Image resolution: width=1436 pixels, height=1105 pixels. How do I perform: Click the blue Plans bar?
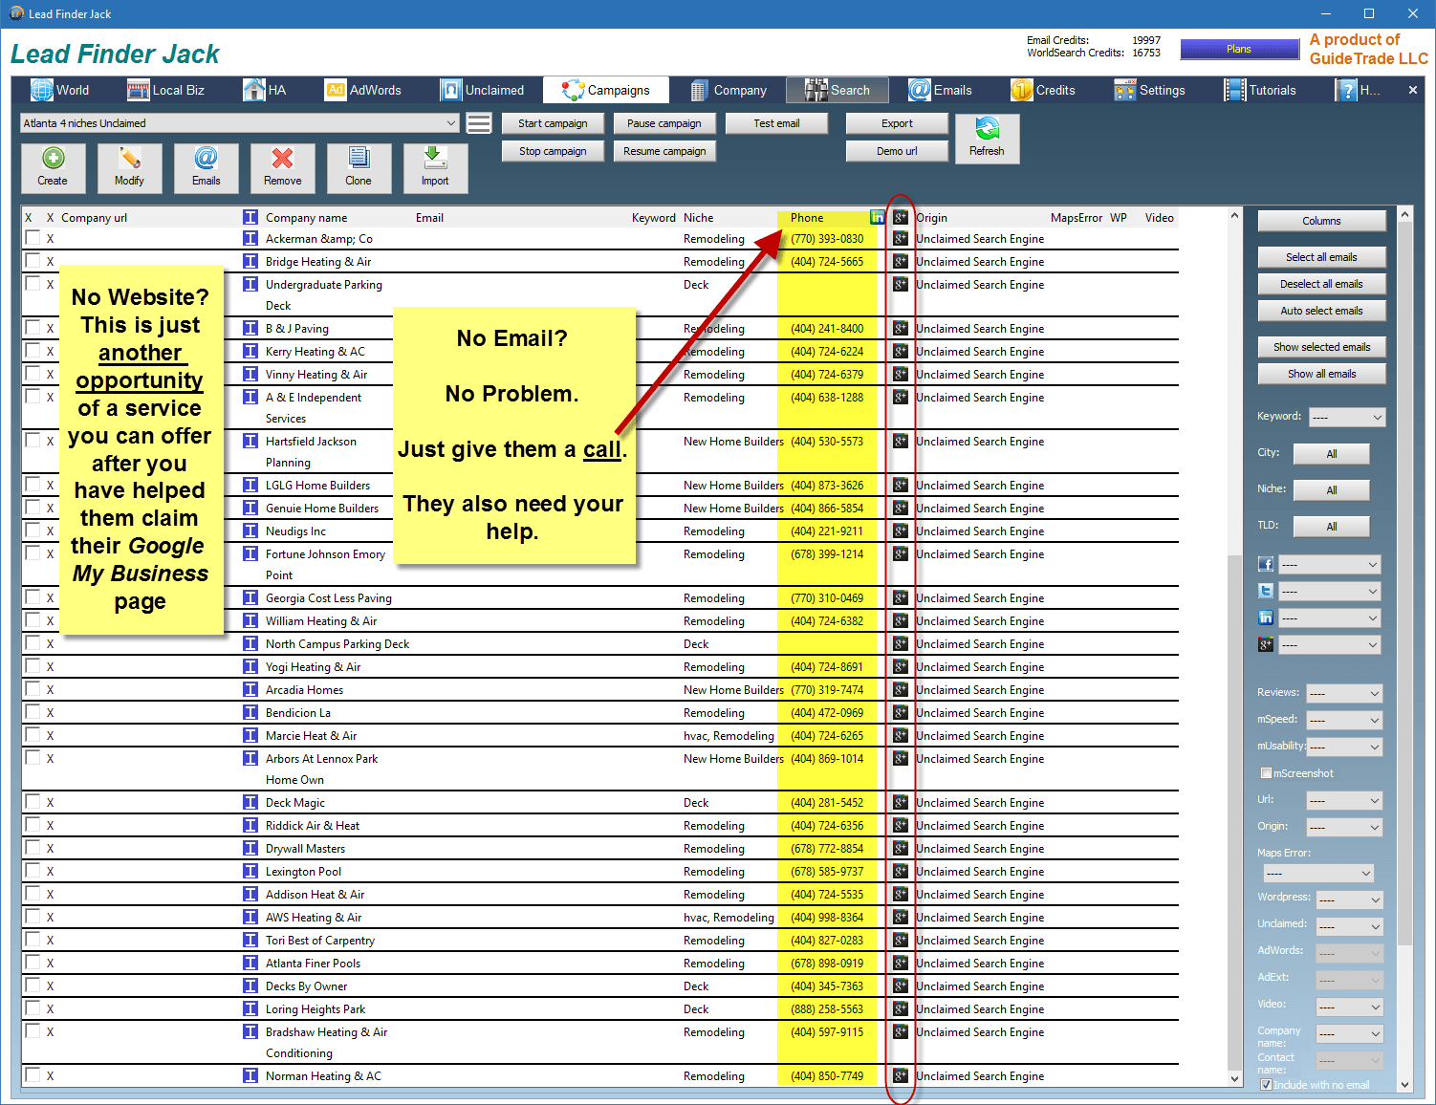pos(1239,49)
